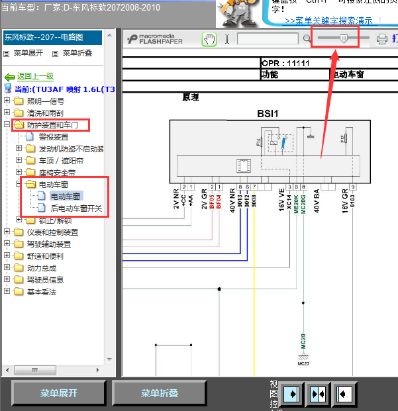Click the FlashPaper search input field
Viewport: 398px width, 411px height.
(268, 38)
